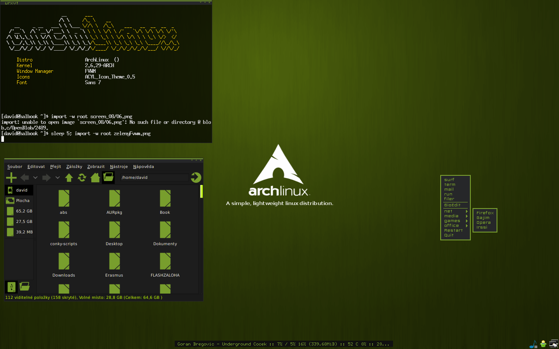The width and height of the screenshot is (559, 349).
Task: Open the Zobrazit menu
Action: pos(96,167)
